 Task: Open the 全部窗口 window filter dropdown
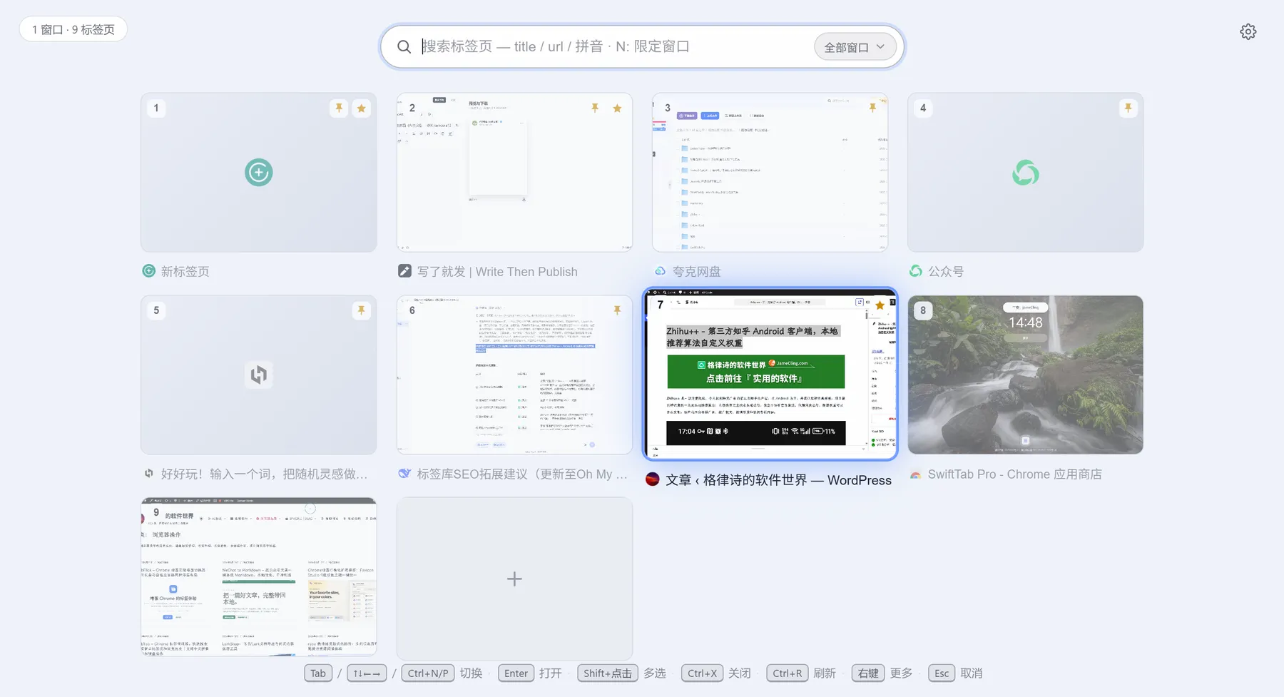pyautogui.click(x=855, y=47)
